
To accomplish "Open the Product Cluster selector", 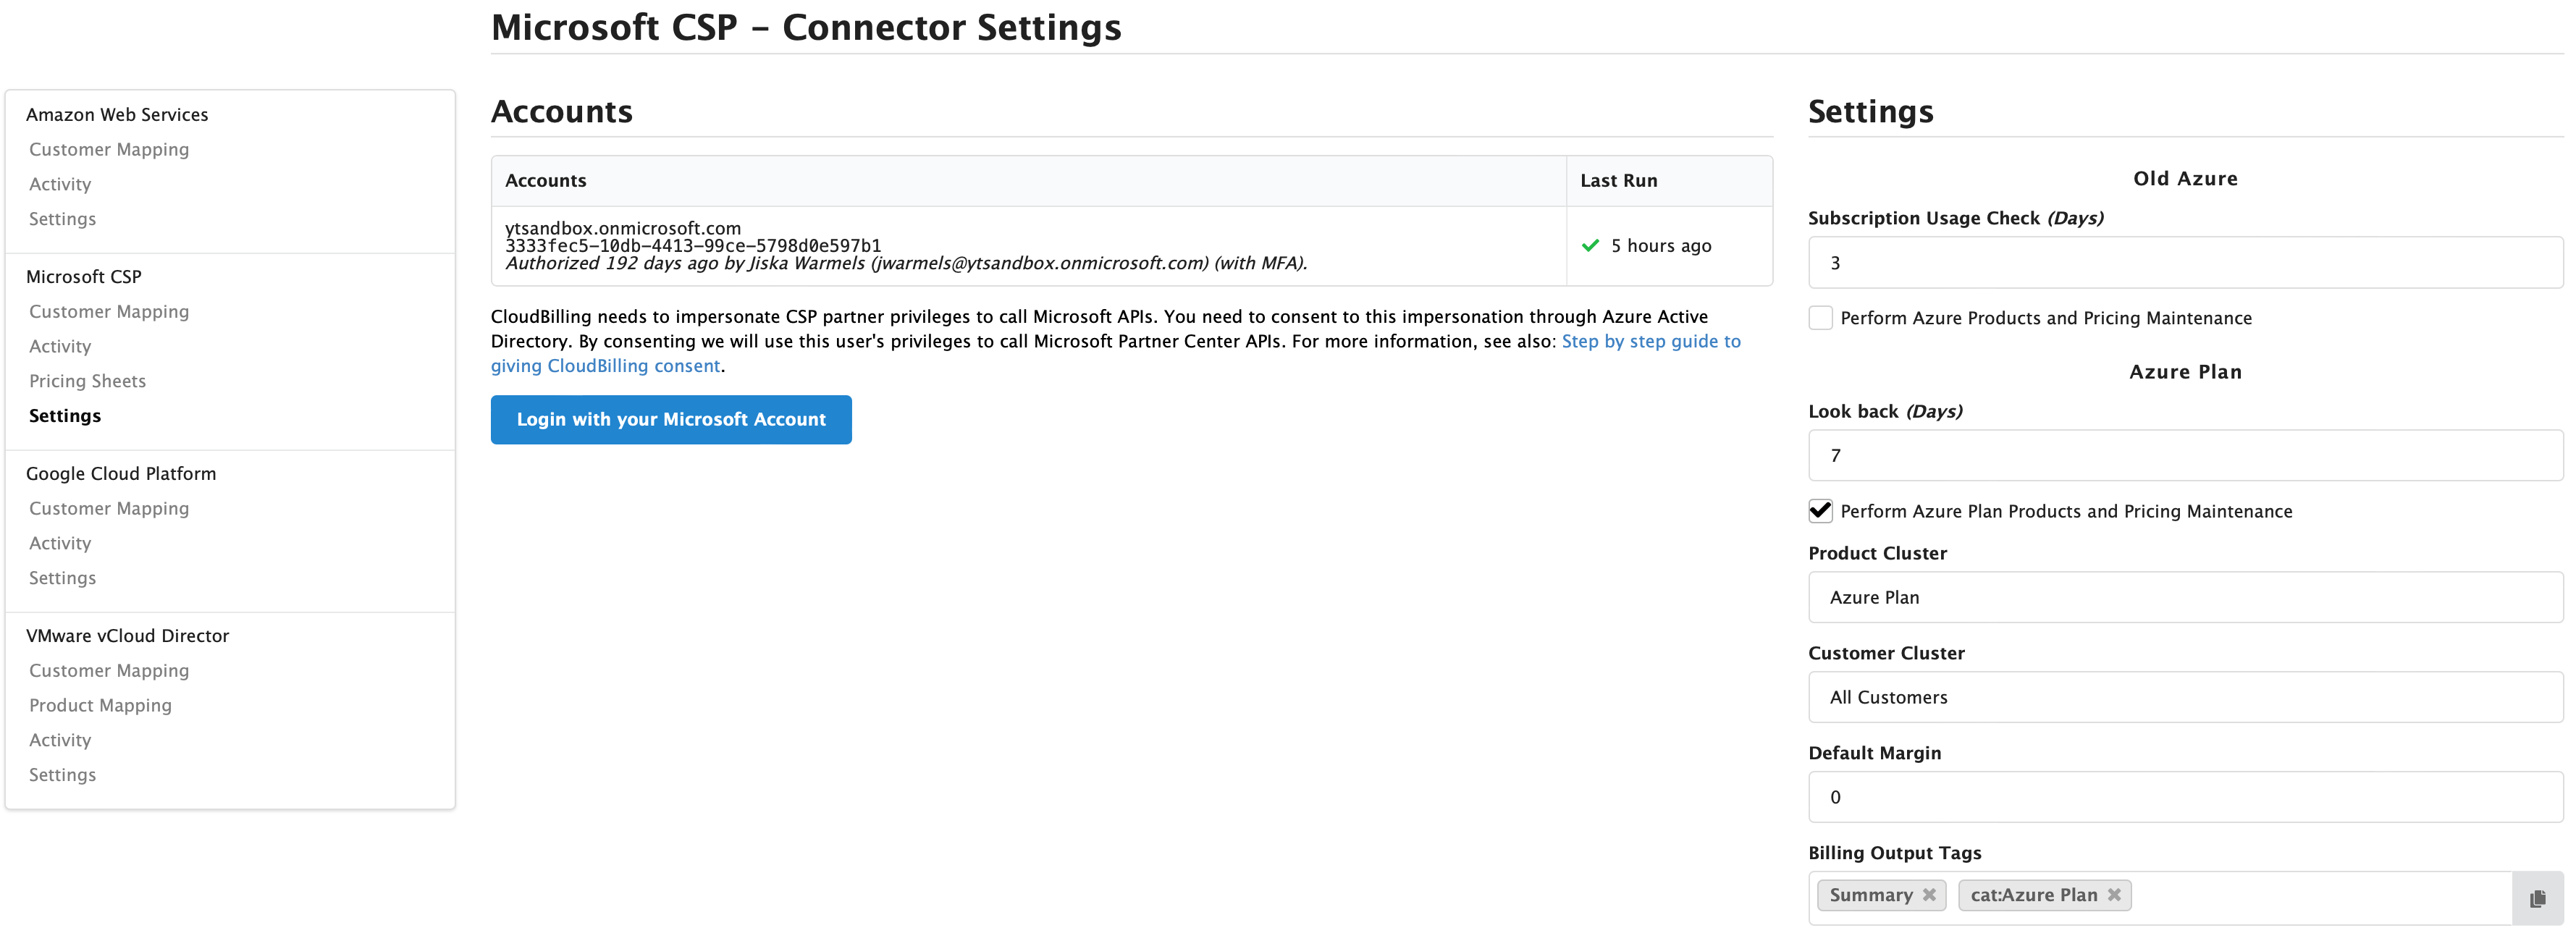I will 2185,597.
